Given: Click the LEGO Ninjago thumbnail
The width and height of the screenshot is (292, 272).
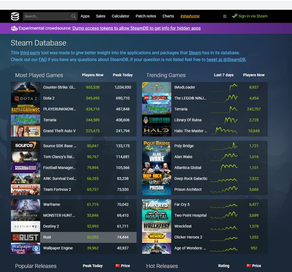Looking at the screenshot, I should 157,98.
